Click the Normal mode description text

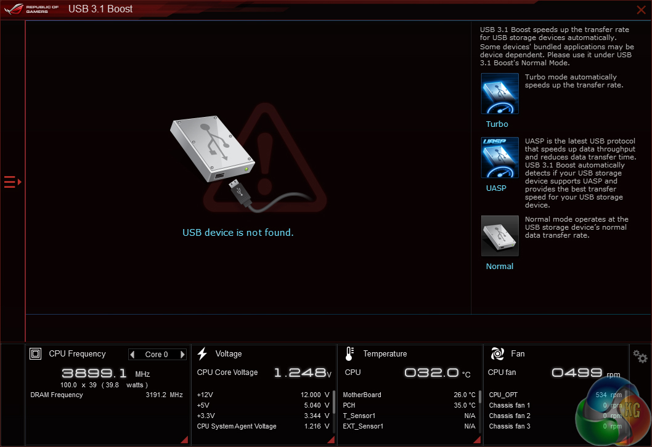pyautogui.click(x=576, y=227)
